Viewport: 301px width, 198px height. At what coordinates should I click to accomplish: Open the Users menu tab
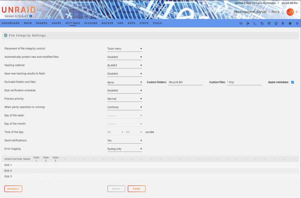[x=57, y=23]
